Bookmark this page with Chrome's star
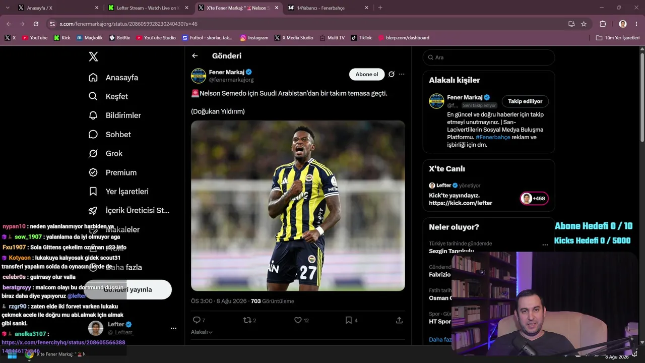The width and height of the screenshot is (645, 363). (x=584, y=24)
